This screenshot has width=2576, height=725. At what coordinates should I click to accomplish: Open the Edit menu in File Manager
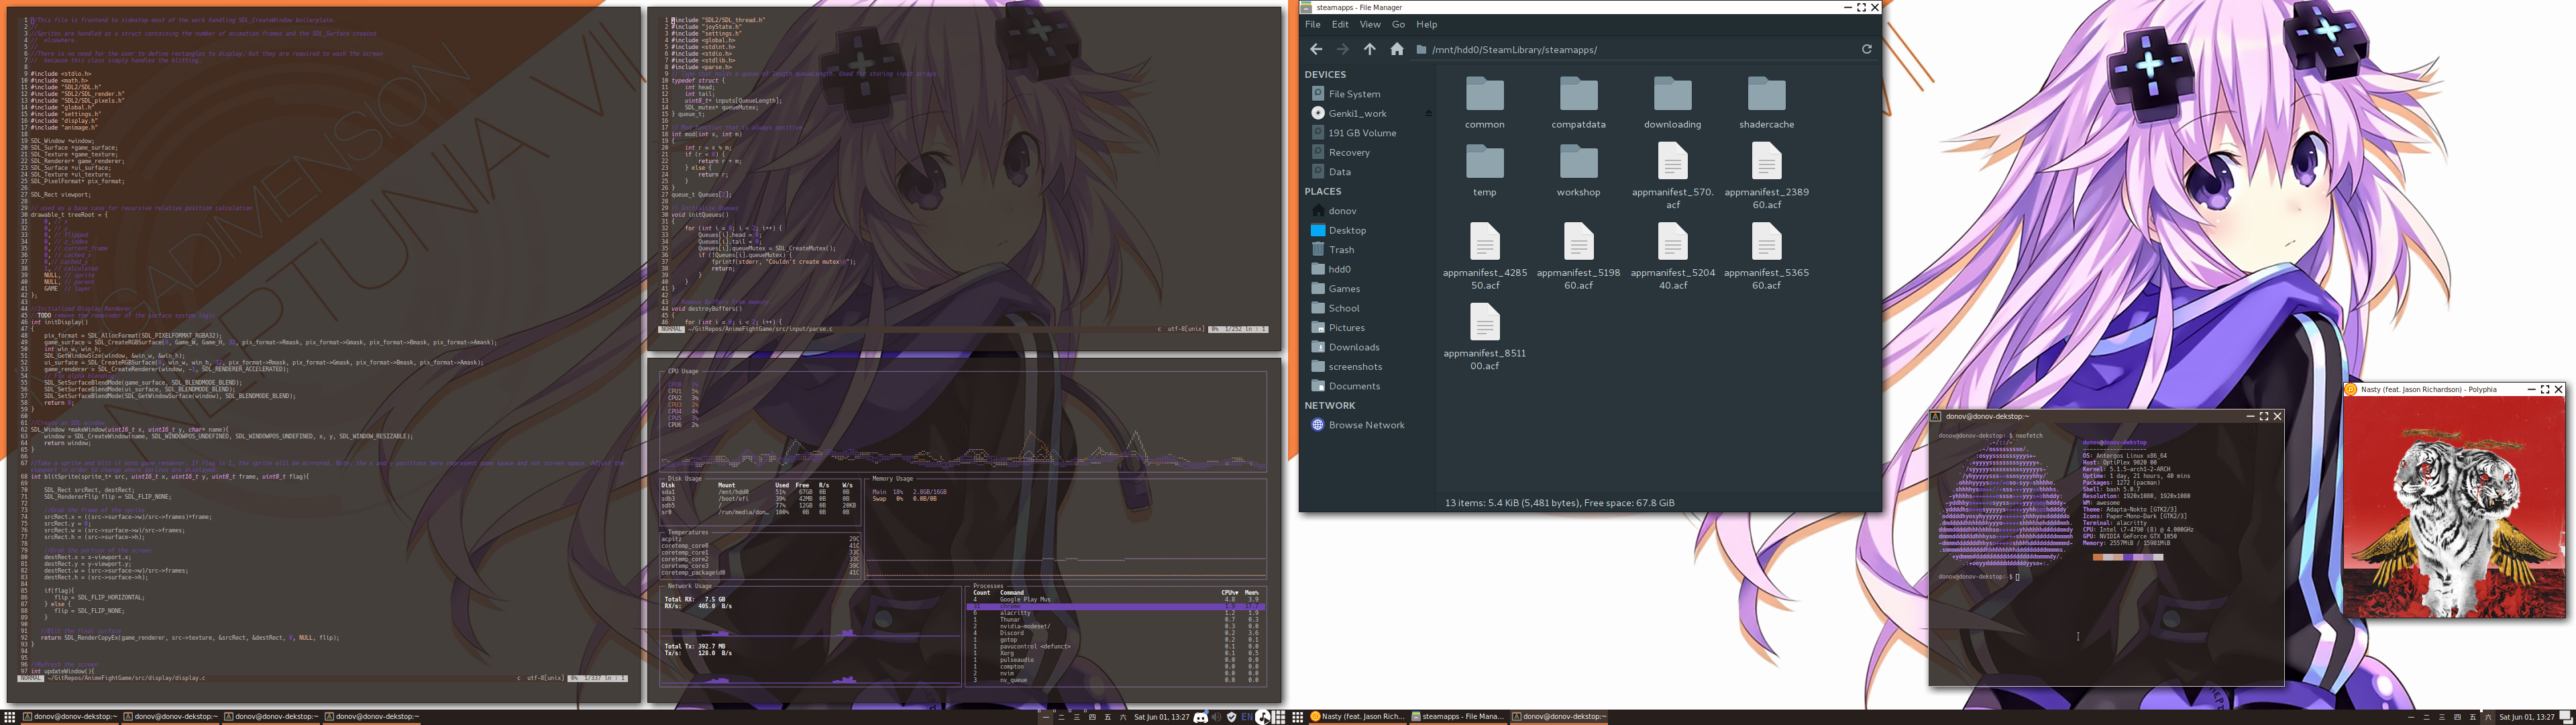(x=1340, y=24)
